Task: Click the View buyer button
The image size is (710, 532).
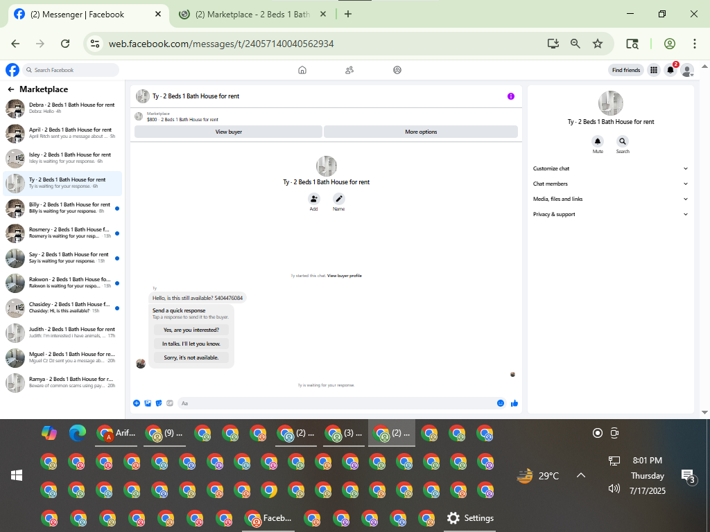Action: point(229,132)
